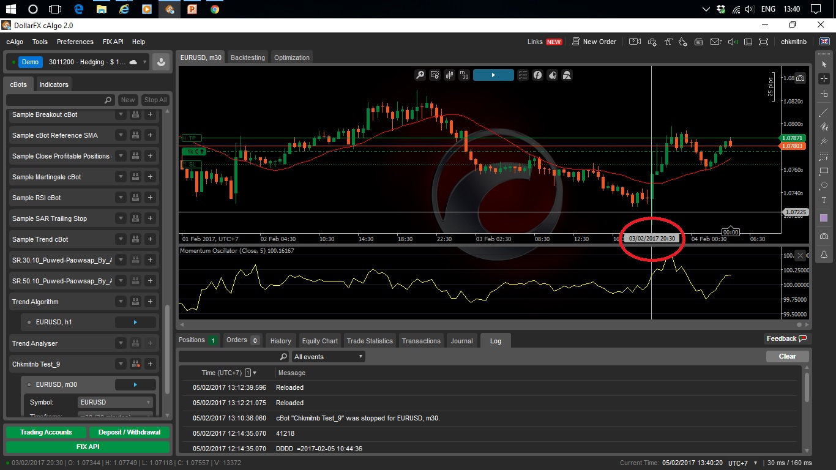Open the Feedback button
Screen dimensions: 836x470
[x=786, y=338]
